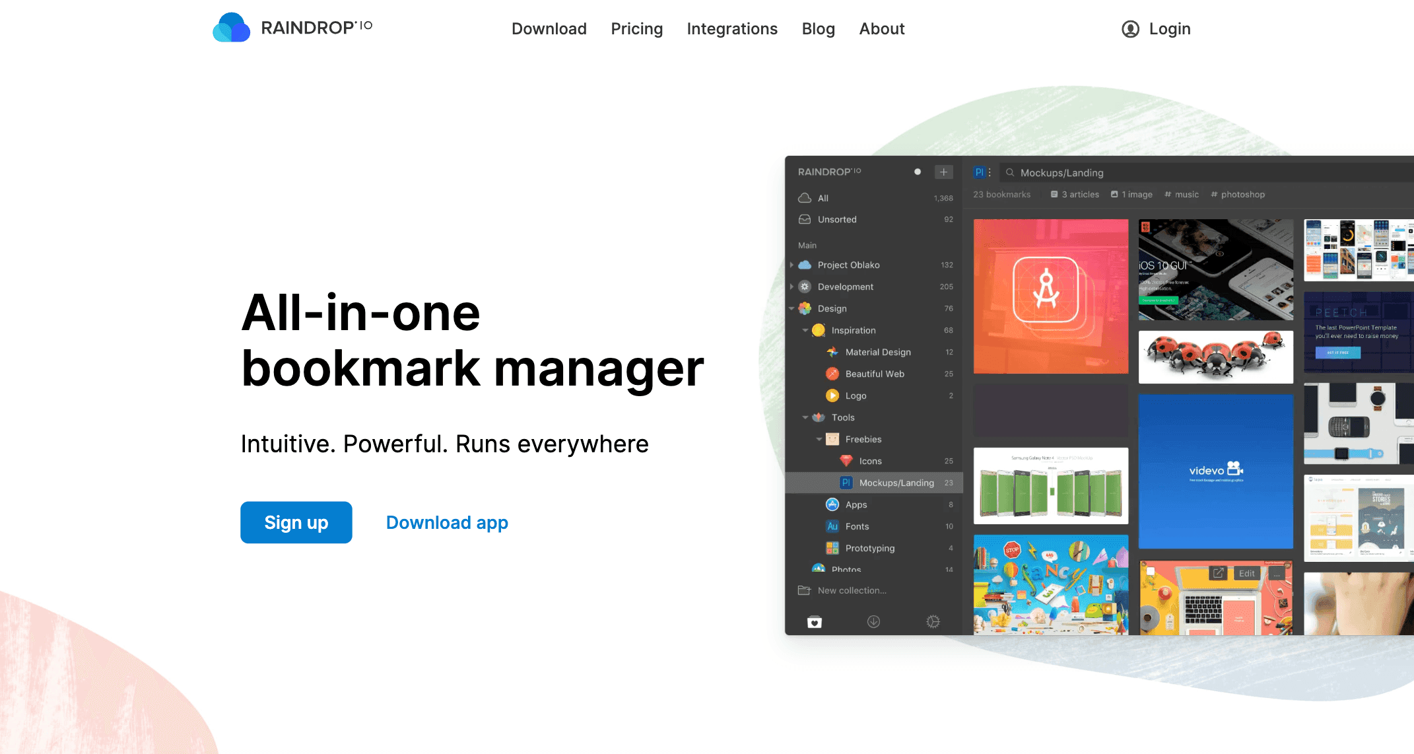The height and width of the screenshot is (754, 1414).
Task: Filter by # music tag
Action: [1182, 194]
